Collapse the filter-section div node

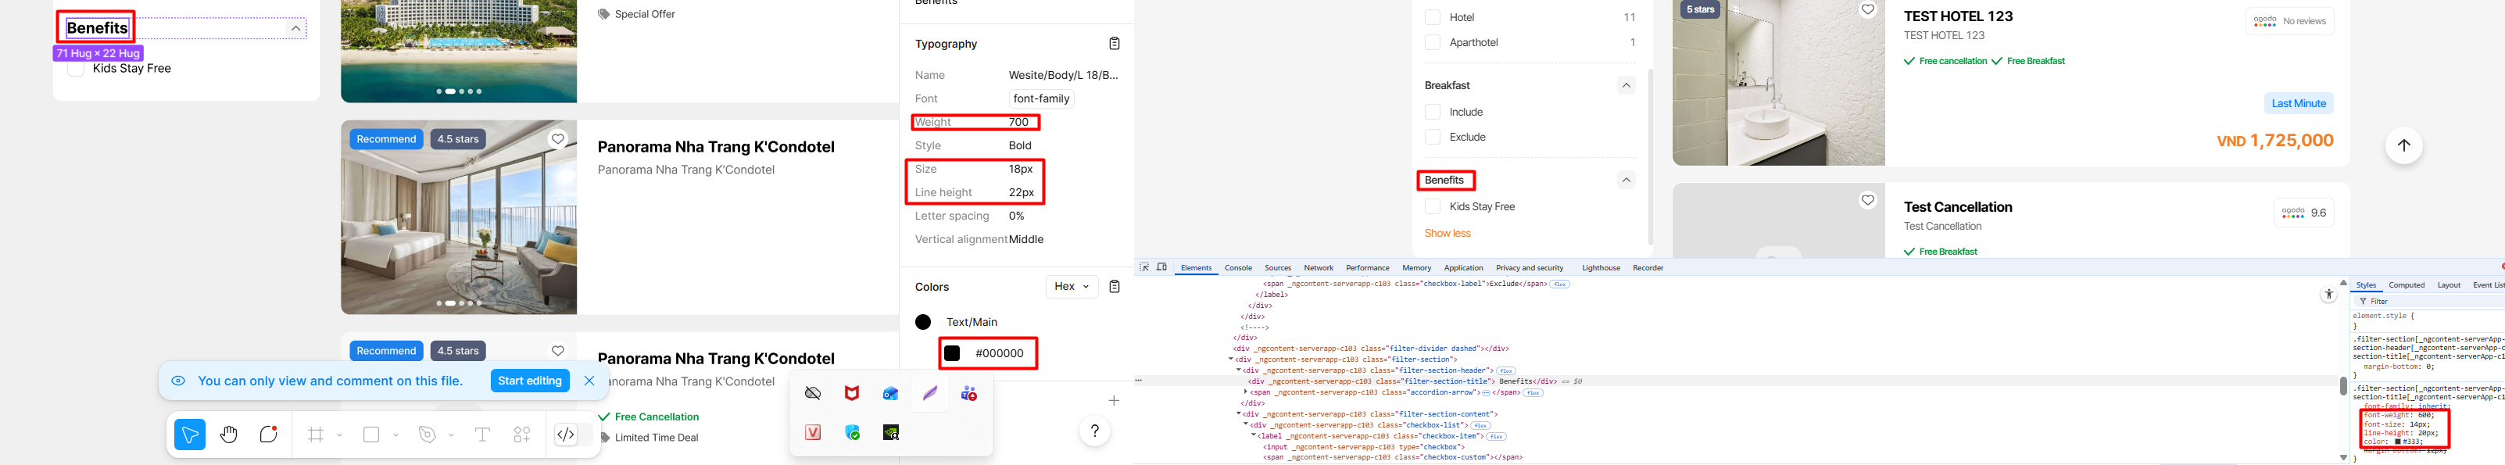[x=1231, y=360]
